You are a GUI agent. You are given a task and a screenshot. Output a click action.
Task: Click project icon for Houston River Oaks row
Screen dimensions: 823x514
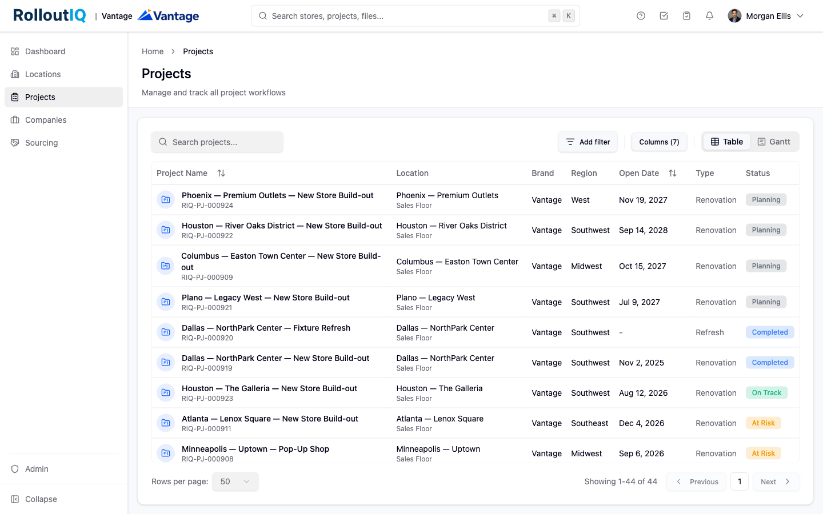[166, 230]
